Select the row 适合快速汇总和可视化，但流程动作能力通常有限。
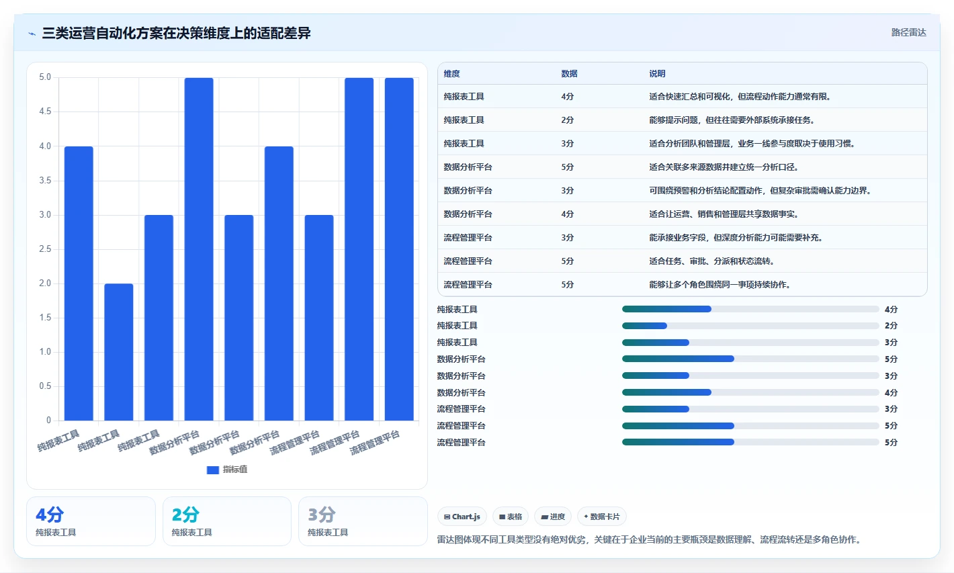Image resolution: width=954 pixels, height=573 pixels. click(683, 97)
